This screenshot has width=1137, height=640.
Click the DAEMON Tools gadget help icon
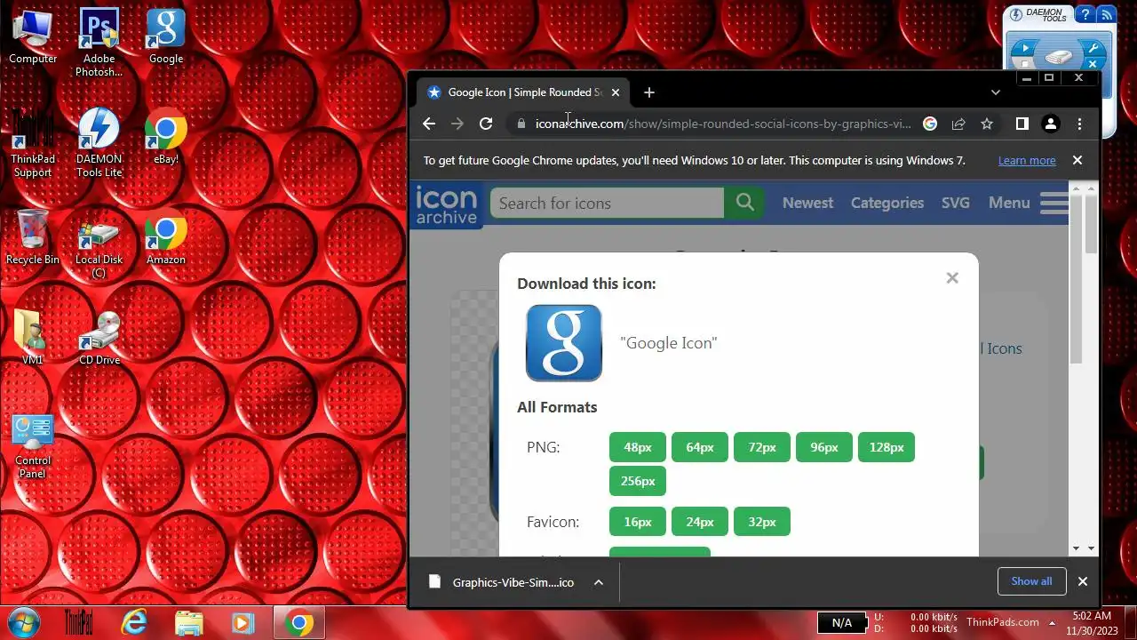point(1085,15)
